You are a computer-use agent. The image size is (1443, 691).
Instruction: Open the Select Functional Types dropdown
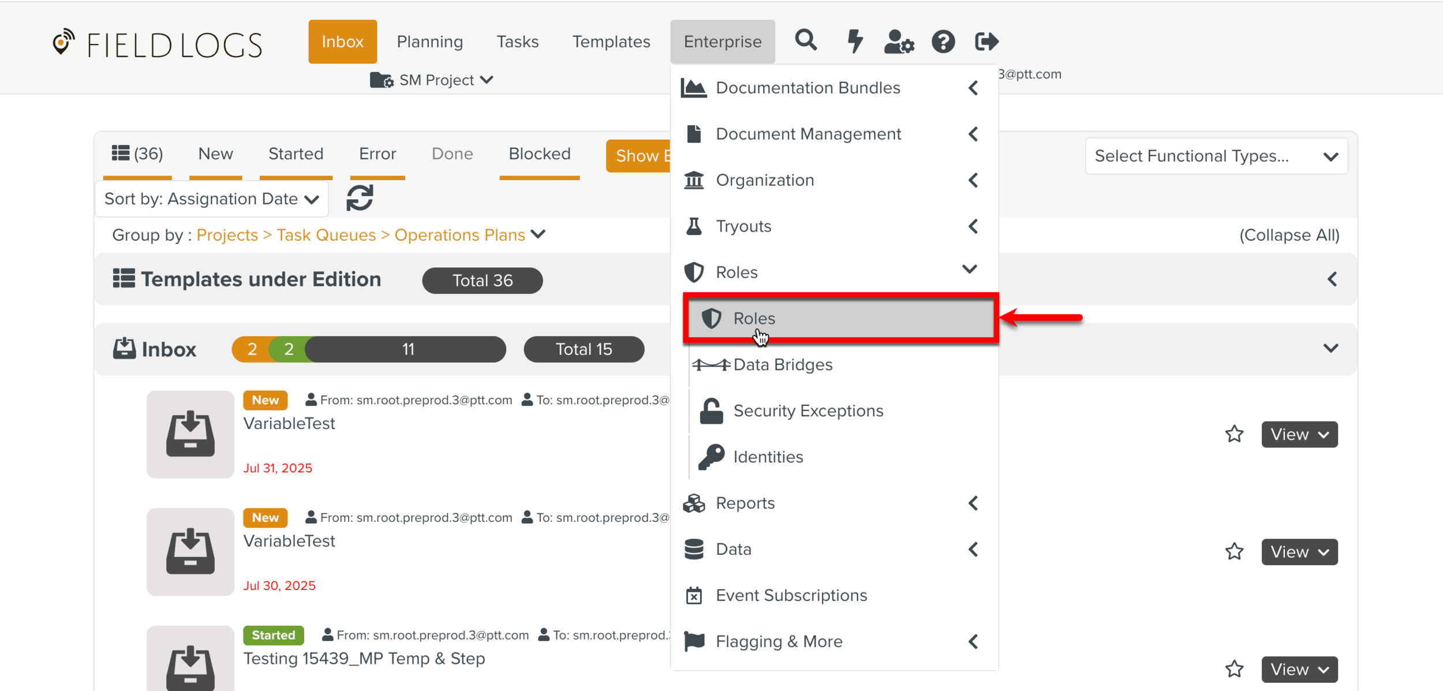[1216, 156]
